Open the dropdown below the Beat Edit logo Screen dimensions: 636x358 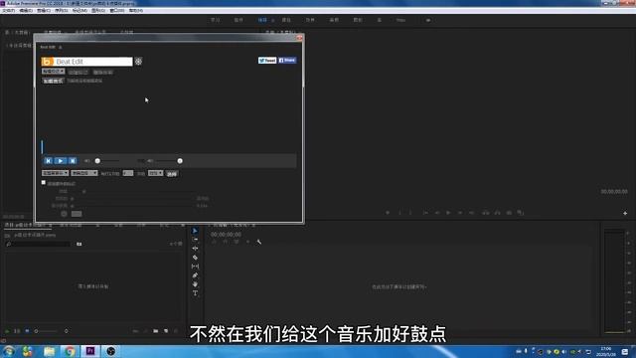pyautogui.click(x=53, y=72)
